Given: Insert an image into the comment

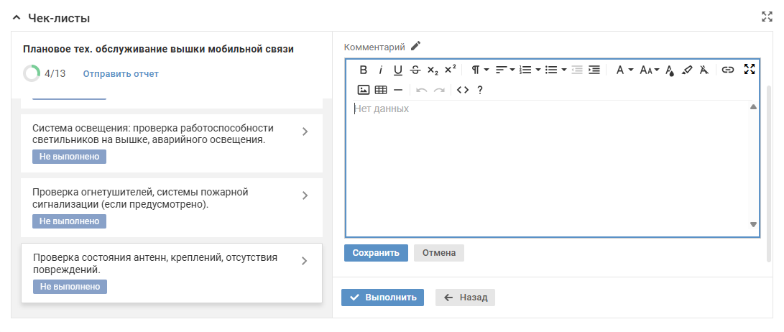Looking at the screenshot, I should tap(364, 90).
